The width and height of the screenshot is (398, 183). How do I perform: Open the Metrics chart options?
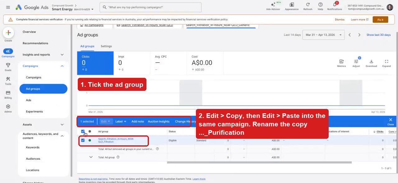[341, 63]
